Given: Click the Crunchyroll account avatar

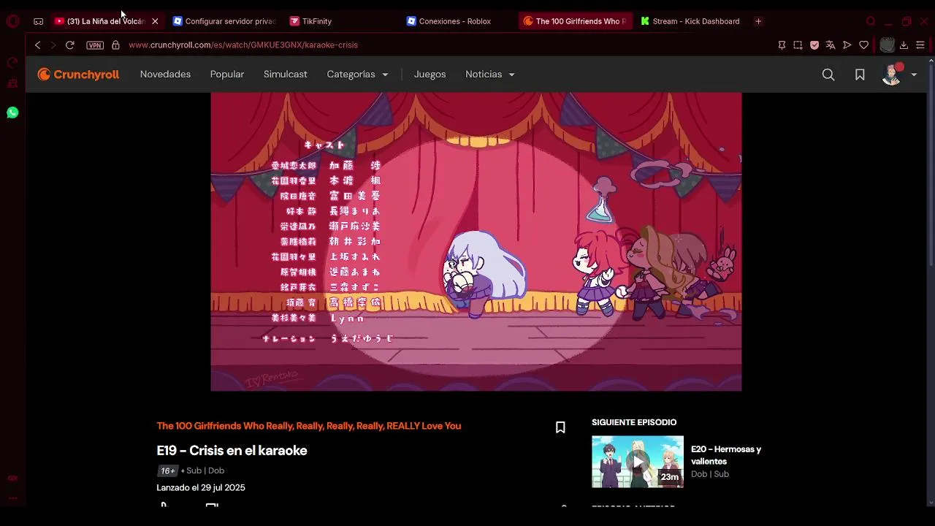Looking at the screenshot, I should 892,75.
